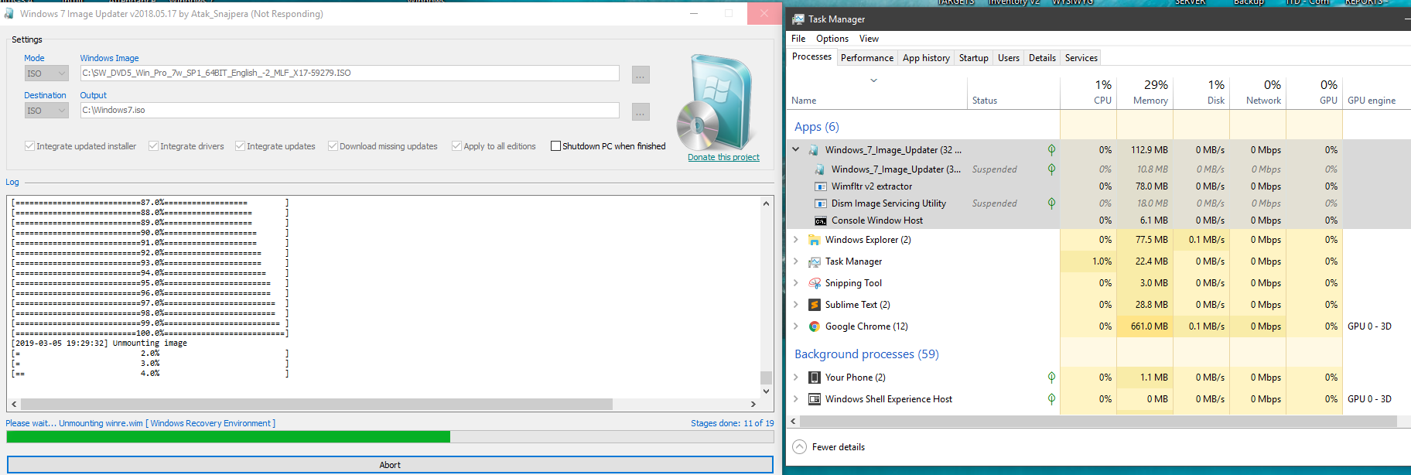This screenshot has height=475, width=1411.
Task: Click the Windows Image path input field
Action: [350, 73]
